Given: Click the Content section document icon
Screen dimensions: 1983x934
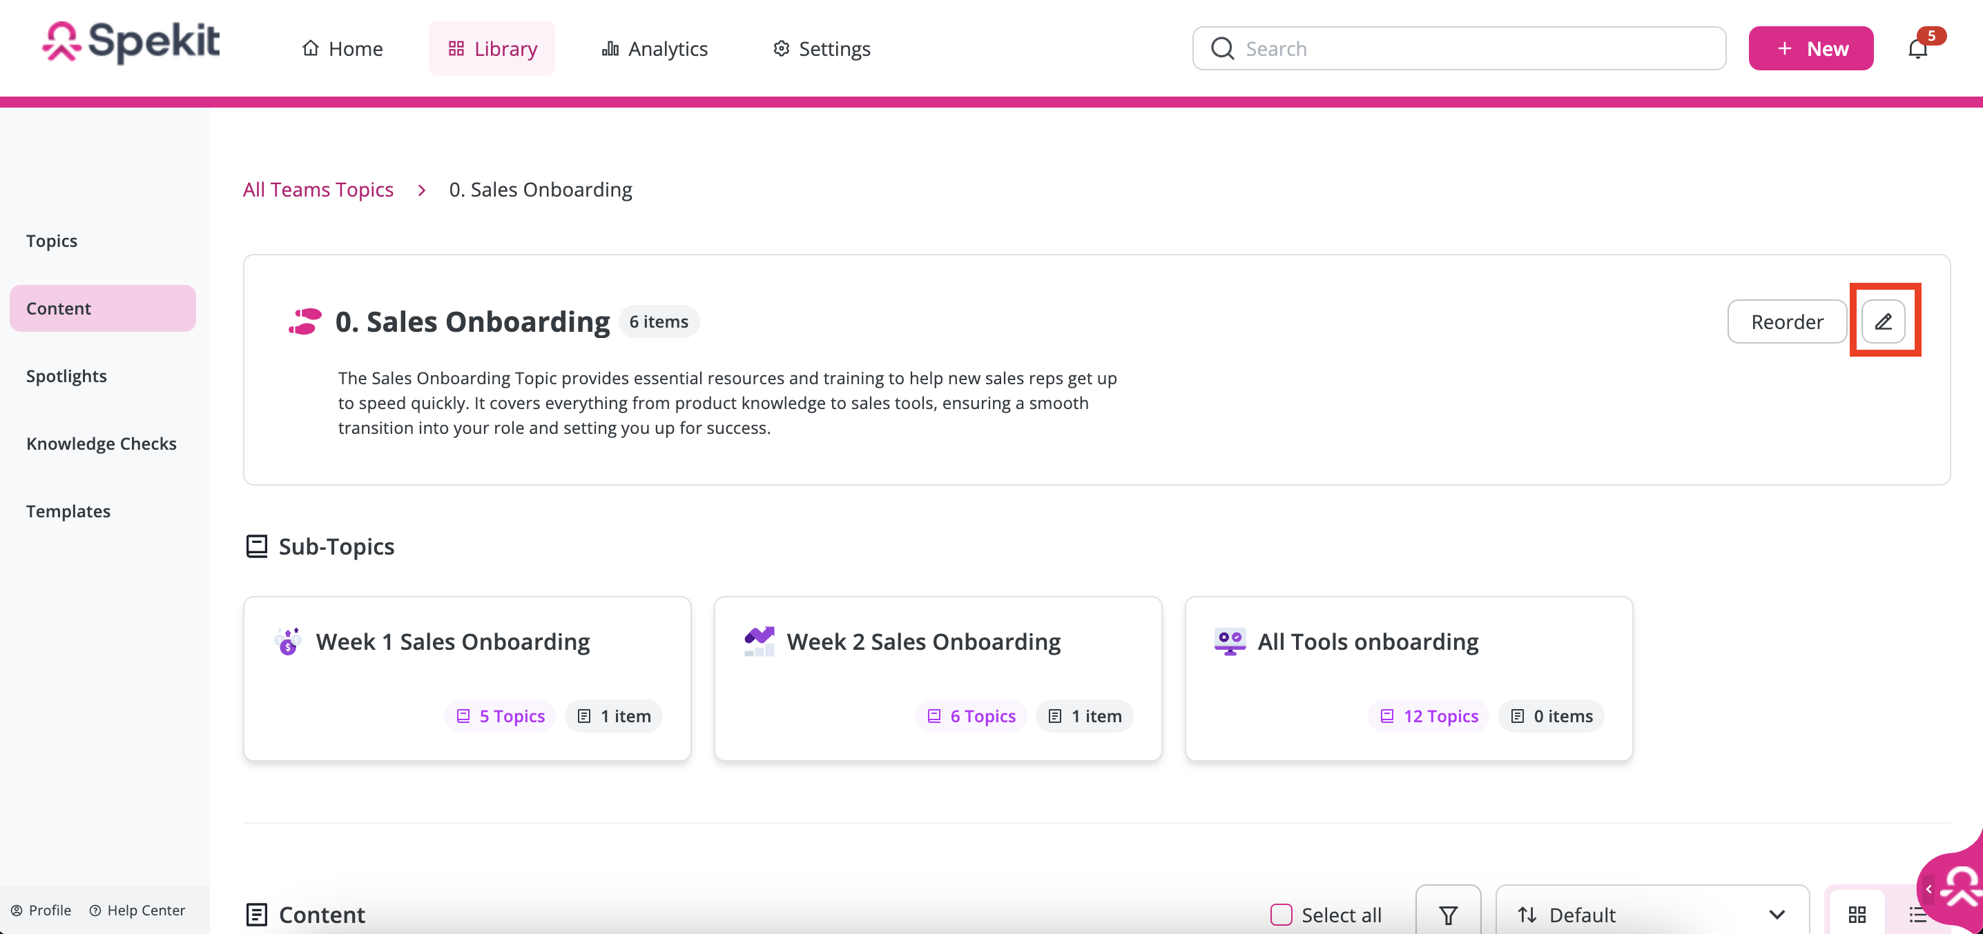Looking at the screenshot, I should click(x=256, y=915).
